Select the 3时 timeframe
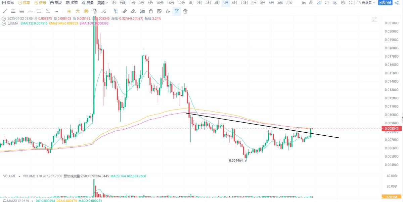The image size is (403, 202). pos(209,3)
